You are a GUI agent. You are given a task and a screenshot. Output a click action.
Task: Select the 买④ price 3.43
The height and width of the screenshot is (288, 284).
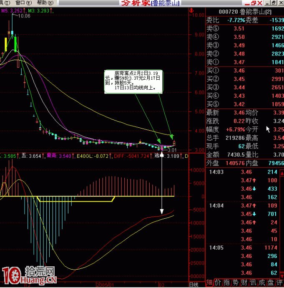[x=239, y=96]
